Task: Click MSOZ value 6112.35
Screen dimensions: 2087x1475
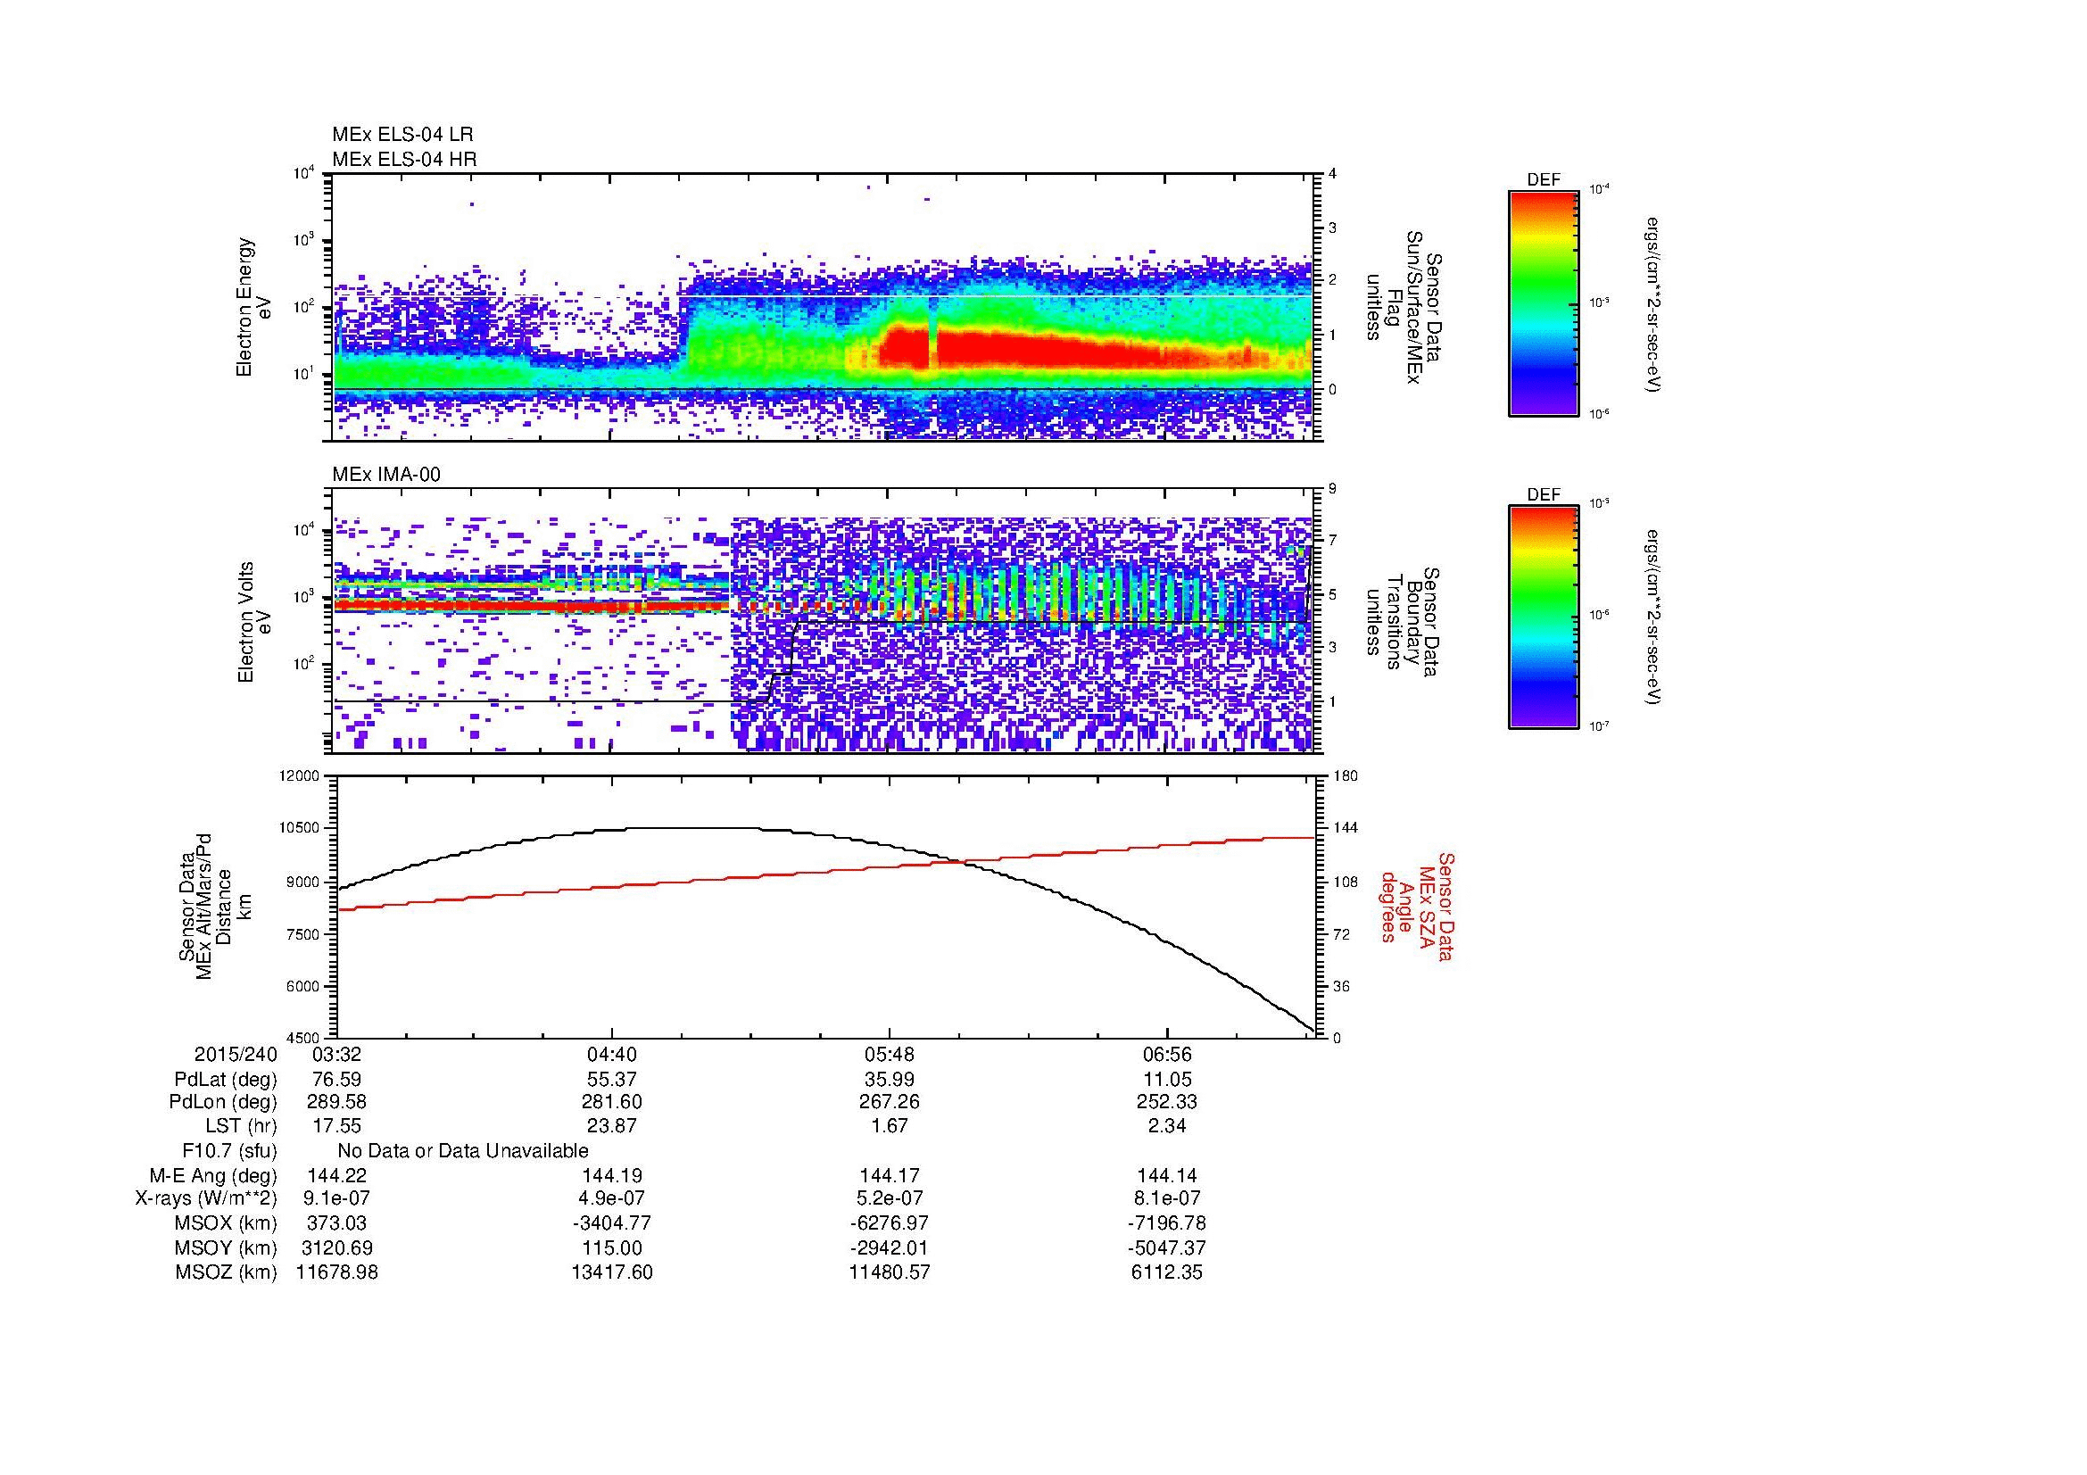Action: coord(1168,1272)
